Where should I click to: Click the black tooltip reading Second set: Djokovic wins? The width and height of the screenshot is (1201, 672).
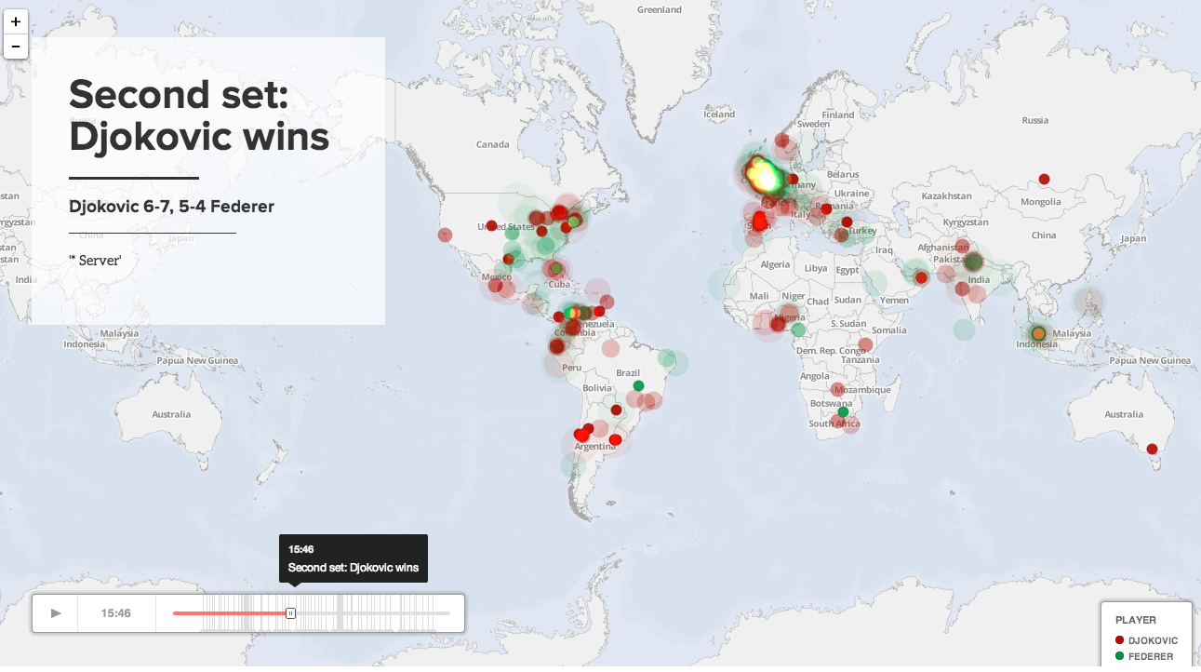[x=354, y=558]
